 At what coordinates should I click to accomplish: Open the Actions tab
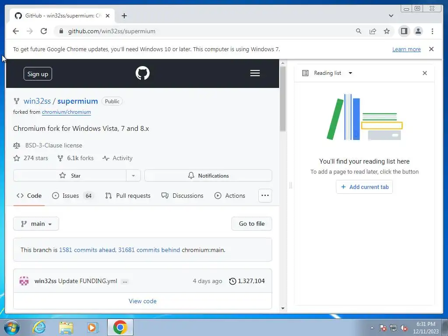(230, 196)
